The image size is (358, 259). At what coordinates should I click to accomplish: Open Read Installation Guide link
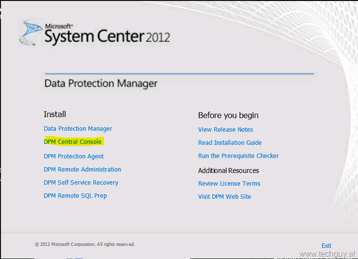(x=230, y=143)
